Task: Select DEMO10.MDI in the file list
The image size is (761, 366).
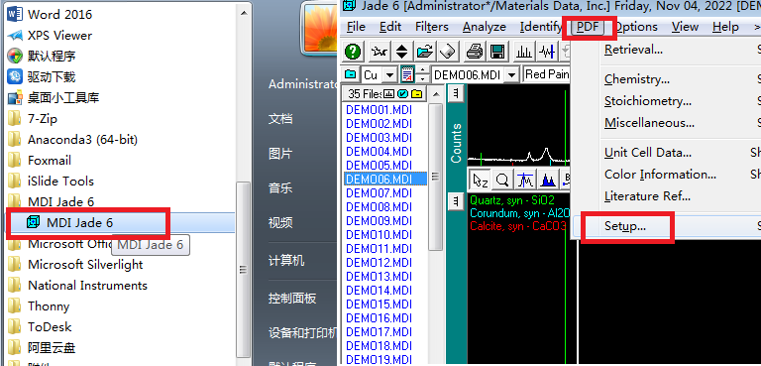Action: [380, 235]
